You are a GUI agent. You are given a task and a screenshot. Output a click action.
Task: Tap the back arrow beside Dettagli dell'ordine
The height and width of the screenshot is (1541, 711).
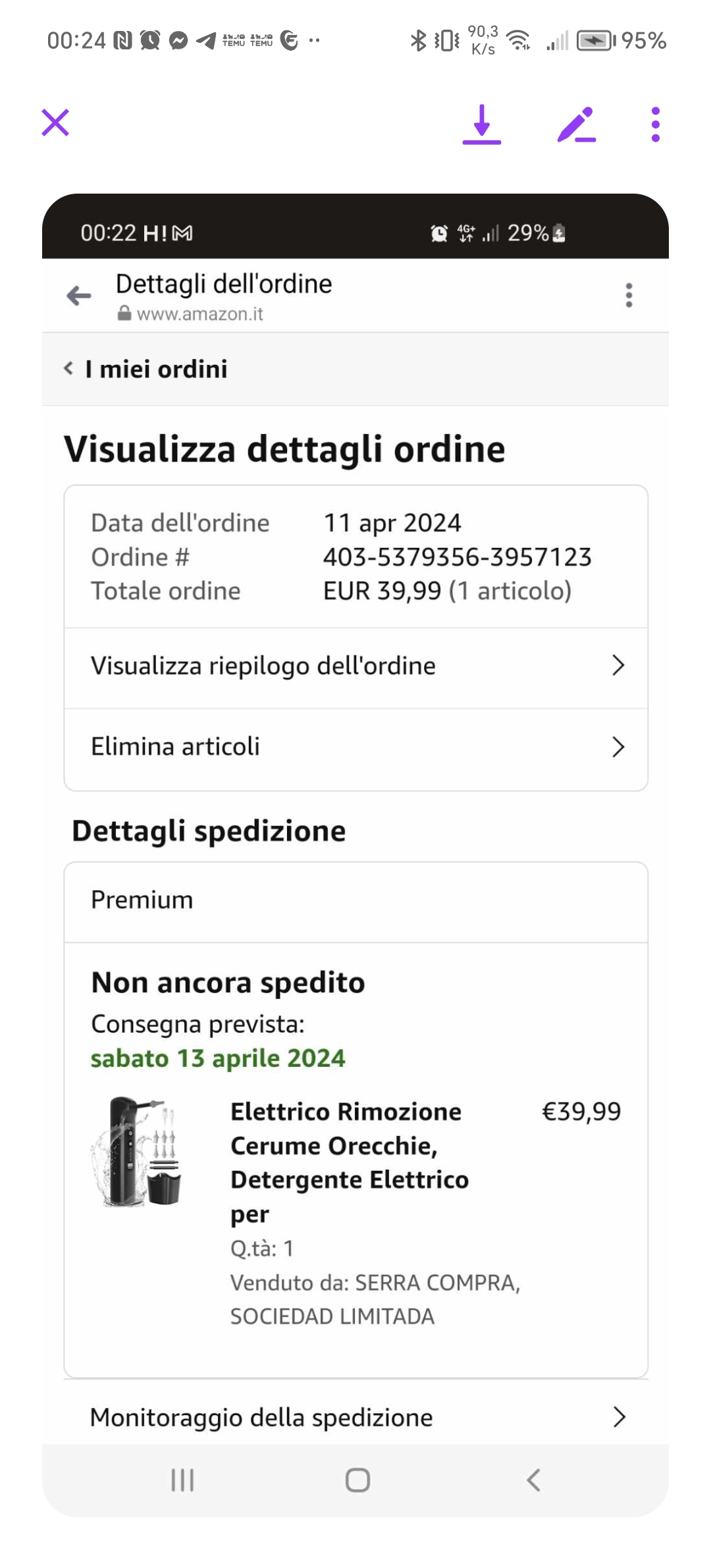pos(79,296)
